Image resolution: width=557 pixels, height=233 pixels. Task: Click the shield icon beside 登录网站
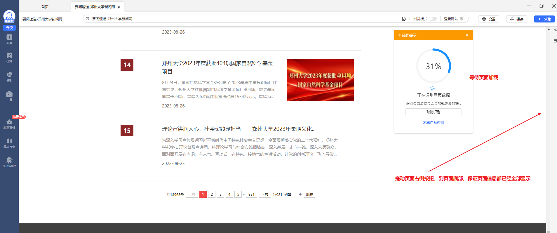coord(462,19)
